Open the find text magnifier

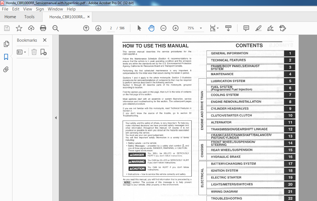(x=56, y=28)
